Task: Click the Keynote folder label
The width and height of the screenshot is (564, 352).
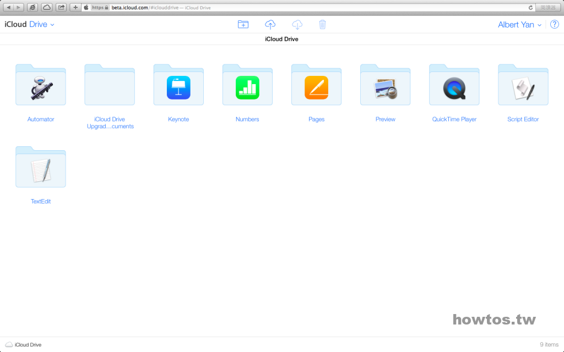Action: (178, 119)
